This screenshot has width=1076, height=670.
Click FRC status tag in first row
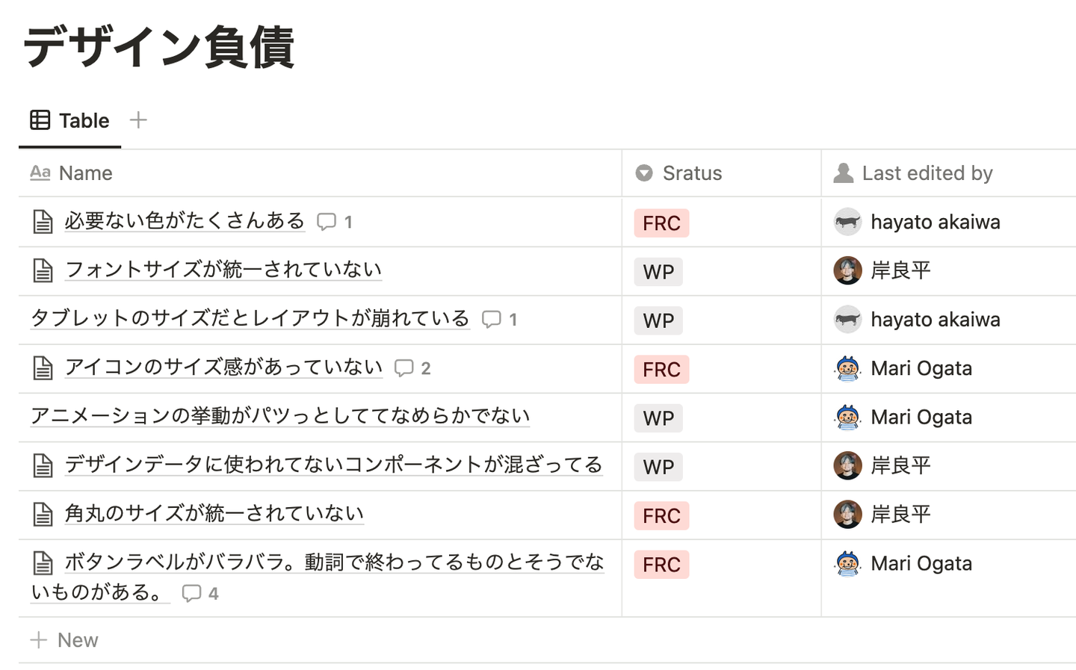click(661, 223)
